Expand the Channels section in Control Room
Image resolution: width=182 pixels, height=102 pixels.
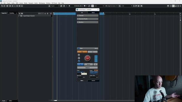click(x=88, y=16)
